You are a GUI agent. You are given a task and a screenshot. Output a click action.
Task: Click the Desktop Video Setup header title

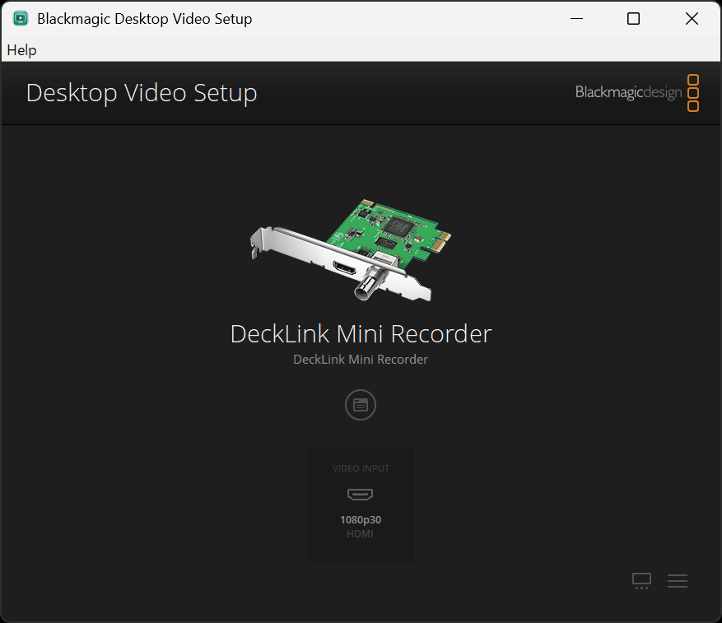point(141,92)
